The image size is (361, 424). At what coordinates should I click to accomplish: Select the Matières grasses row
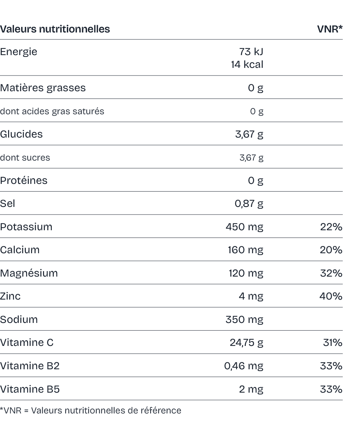pyautogui.click(x=171, y=87)
